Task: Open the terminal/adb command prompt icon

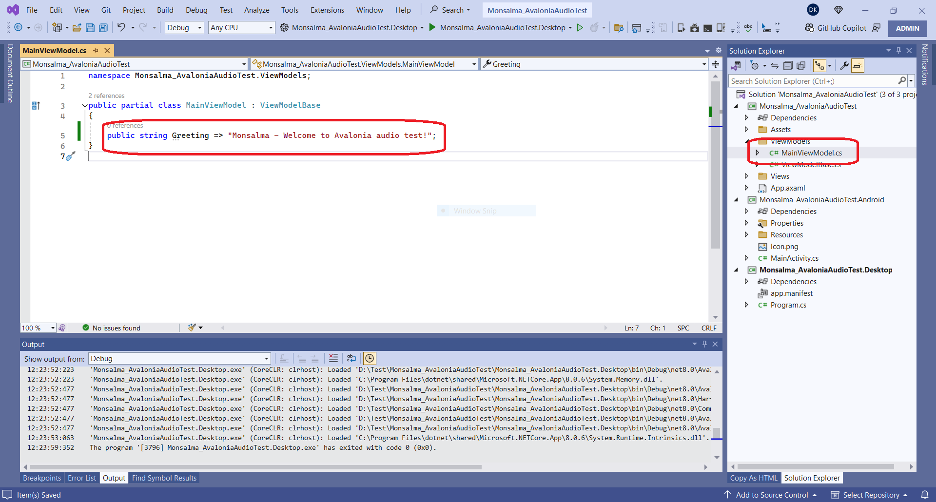Action: tap(708, 28)
